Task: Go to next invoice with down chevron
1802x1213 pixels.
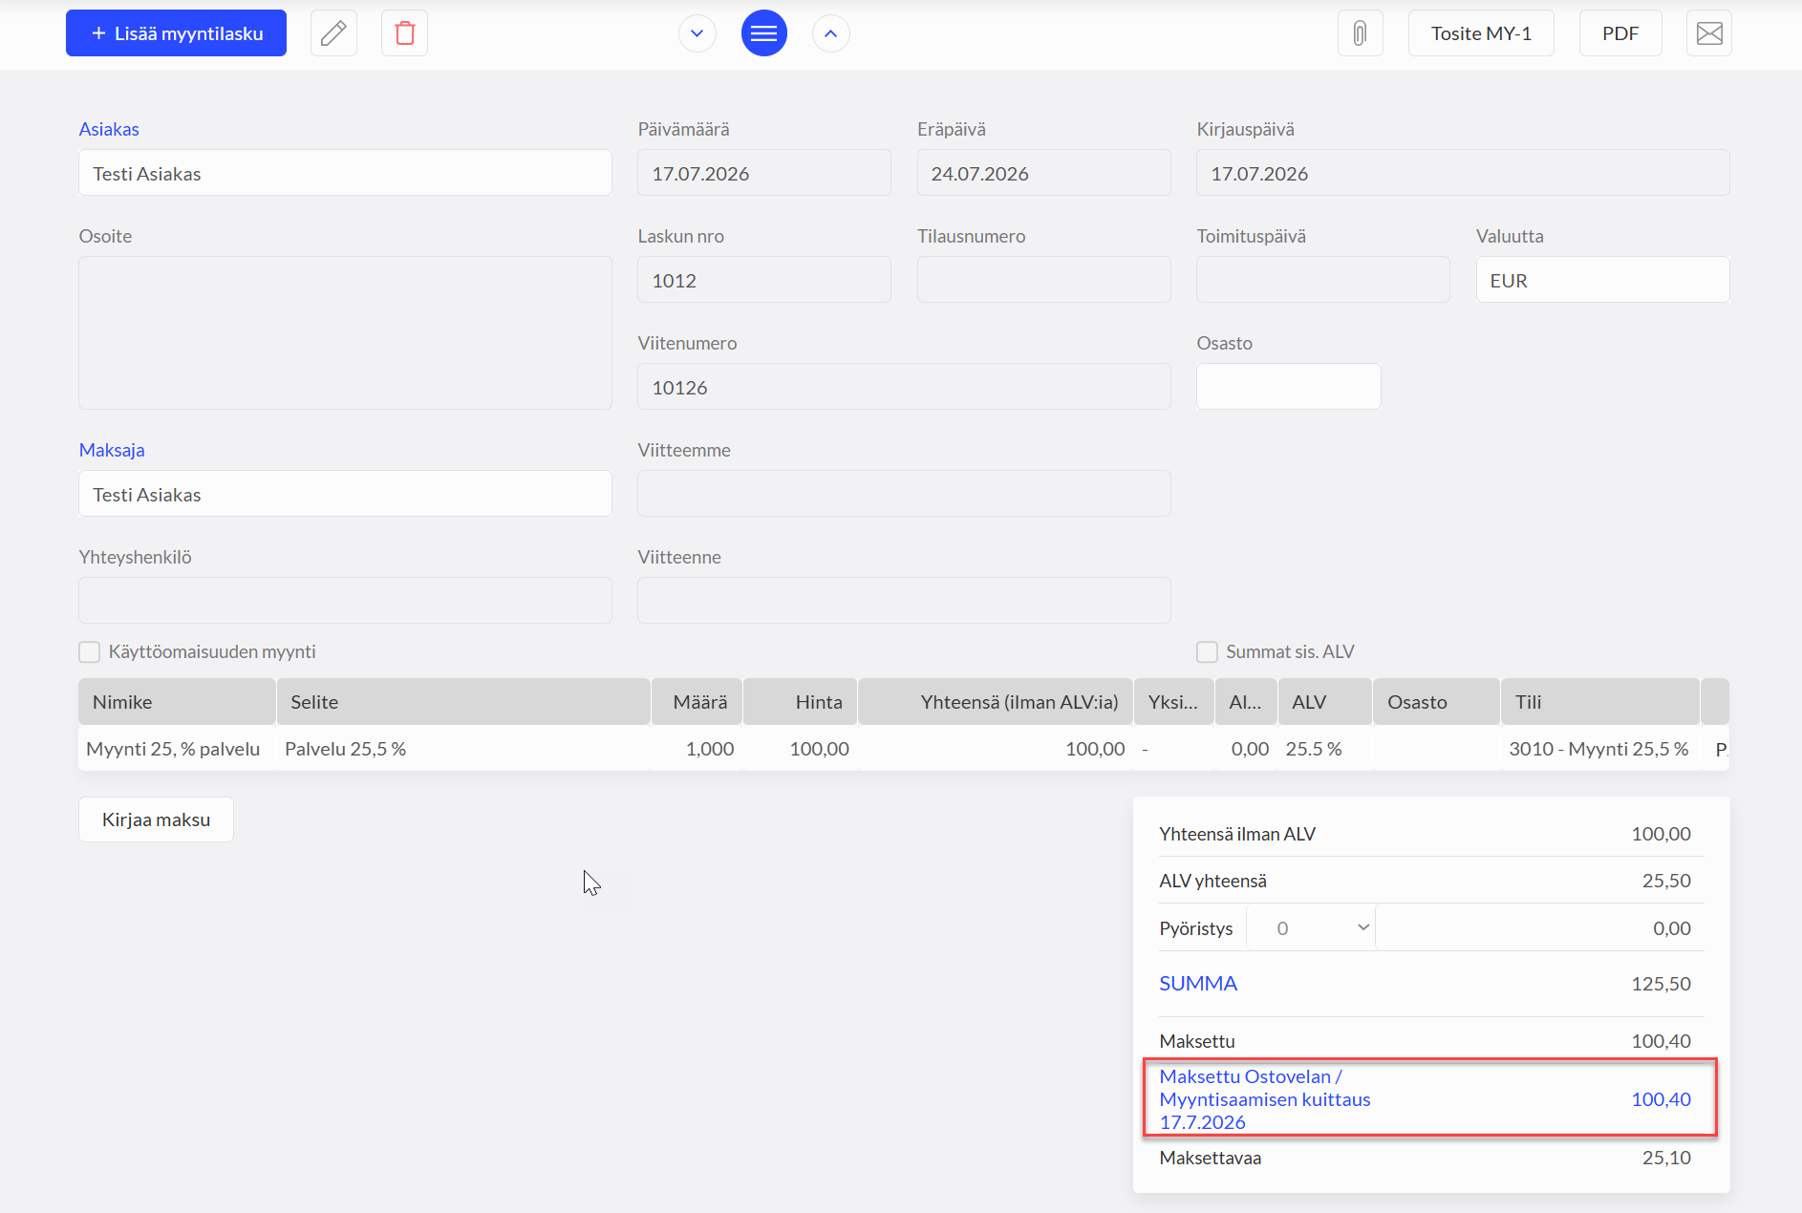Action: coord(697,33)
